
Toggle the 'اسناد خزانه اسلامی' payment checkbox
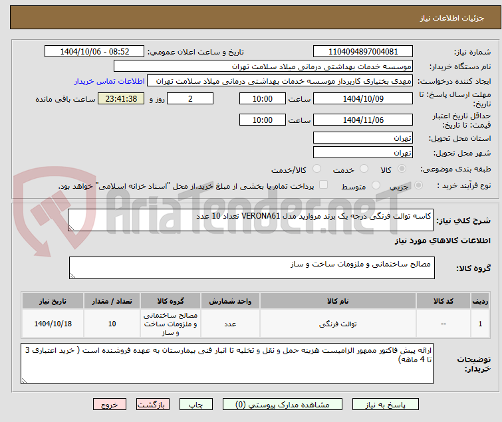pyautogui.click(x=324, y=185)
